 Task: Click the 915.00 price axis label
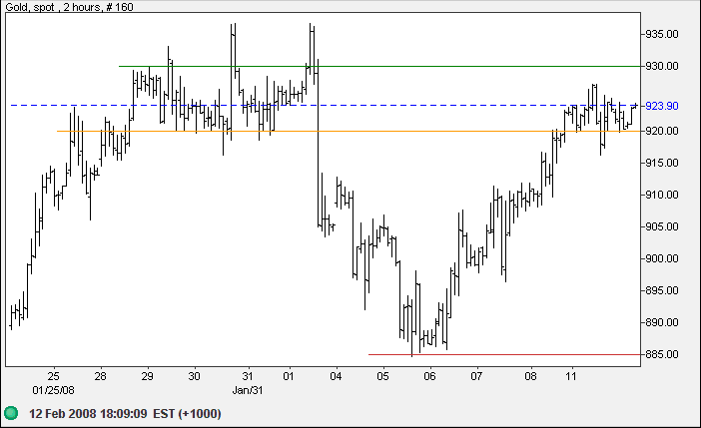662,163
